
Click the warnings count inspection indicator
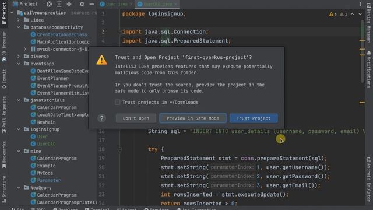[333, 14]
